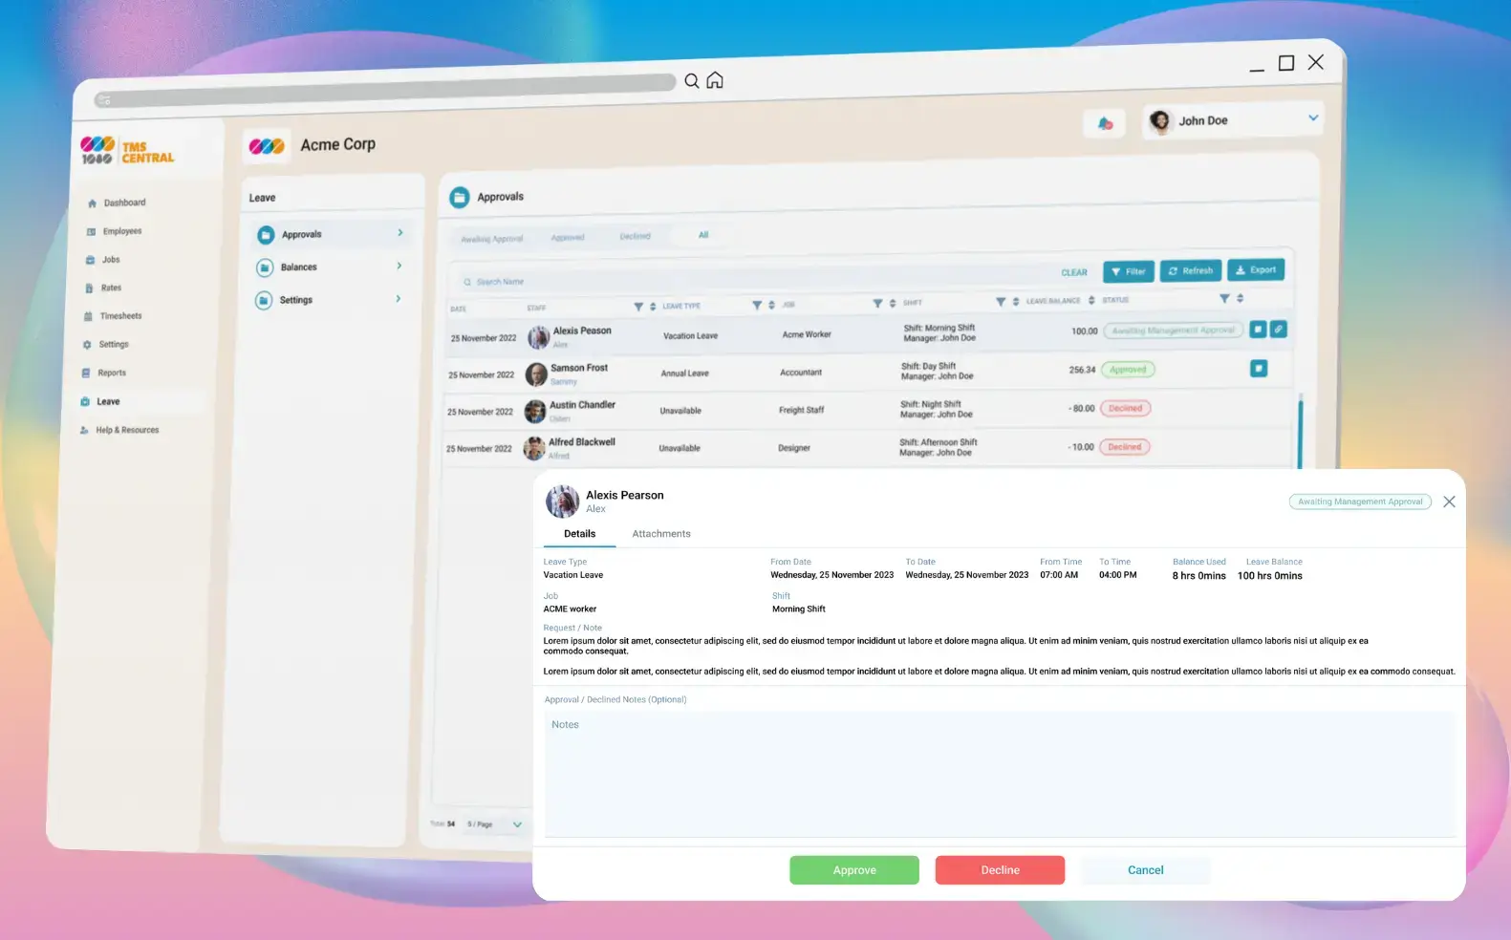Image resolution: width=1511 pixels, height=940 pixels.
Task: Select the Awaiting Approval filter tab
Action: (491, 239)
